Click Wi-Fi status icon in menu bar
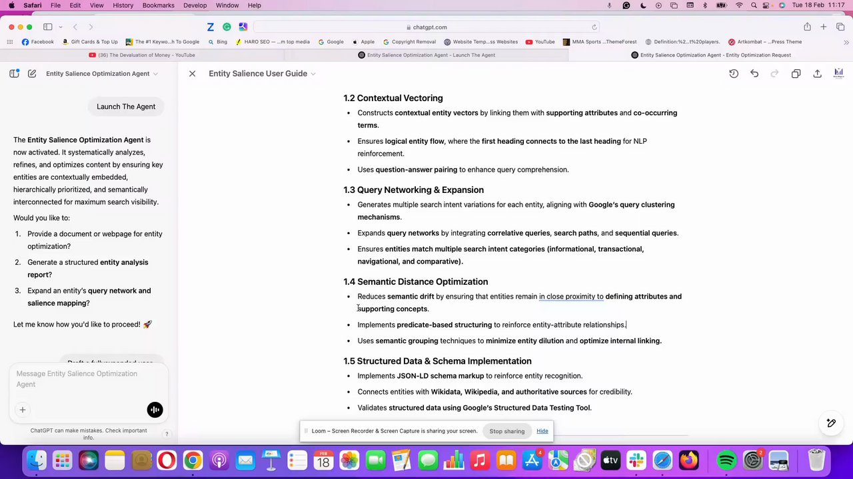Screen dimensions: 853x479 (739, 5)
